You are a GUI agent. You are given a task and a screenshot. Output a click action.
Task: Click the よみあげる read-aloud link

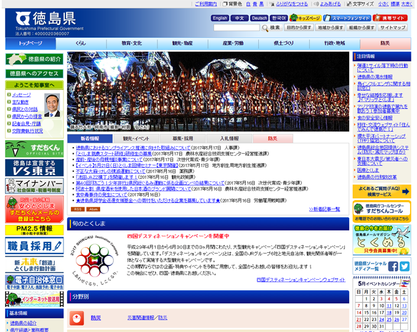pyautogui.click(x=330, y=4)
